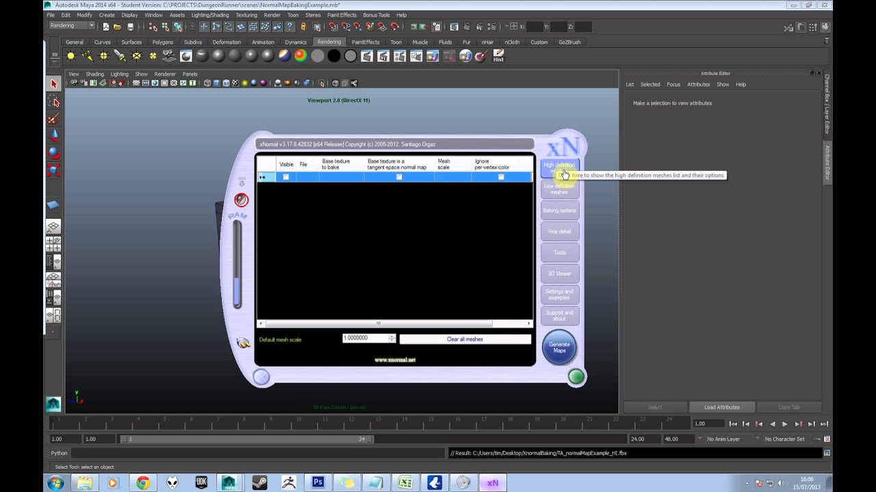Open the Texturing menu
Screen dimensions: 876x492
click(x=246, y=15)
